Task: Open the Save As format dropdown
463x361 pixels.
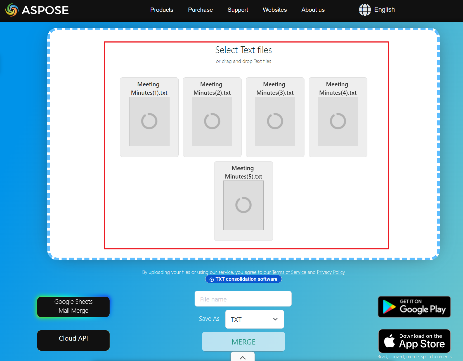Action: click(254, 319)
